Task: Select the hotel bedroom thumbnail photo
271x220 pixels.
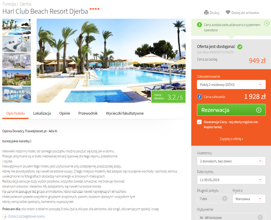Action: click(x=16, y=44)
